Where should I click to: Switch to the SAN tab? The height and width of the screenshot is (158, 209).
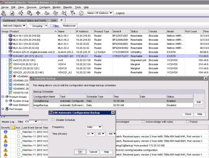coord(54,20)
